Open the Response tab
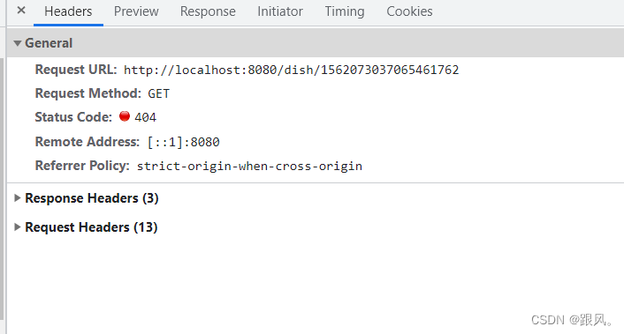The image size is (624, 334). click(x=208, y=11)
